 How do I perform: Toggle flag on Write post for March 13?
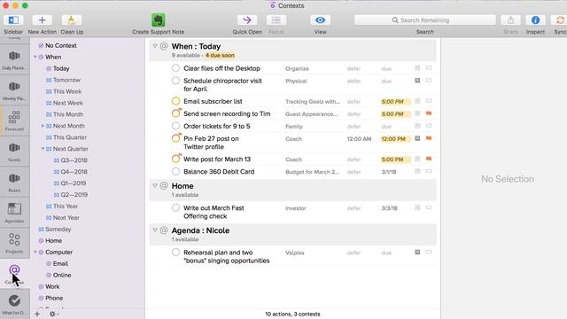point(429,159)
